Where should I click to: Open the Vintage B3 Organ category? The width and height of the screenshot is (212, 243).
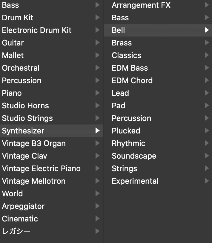pyautogui.click(x=34, y=143)
